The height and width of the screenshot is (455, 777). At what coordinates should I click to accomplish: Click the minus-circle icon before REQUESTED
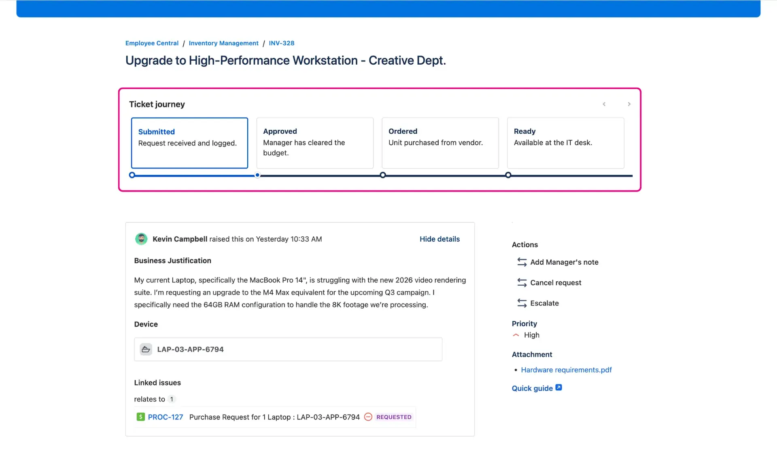click(368, 417)
